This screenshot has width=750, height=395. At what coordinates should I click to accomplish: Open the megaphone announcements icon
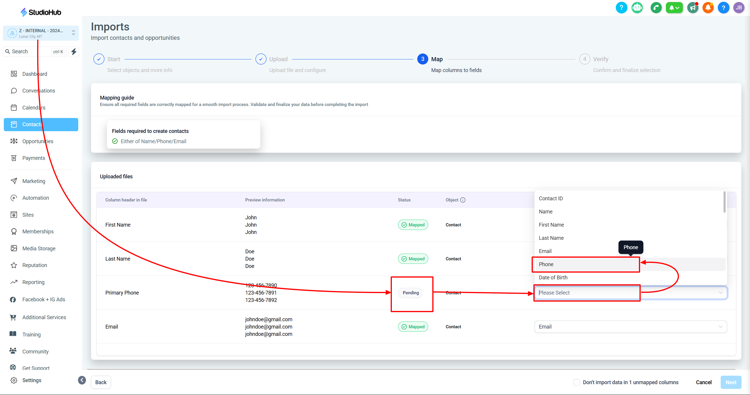click(x=693, y=8)
